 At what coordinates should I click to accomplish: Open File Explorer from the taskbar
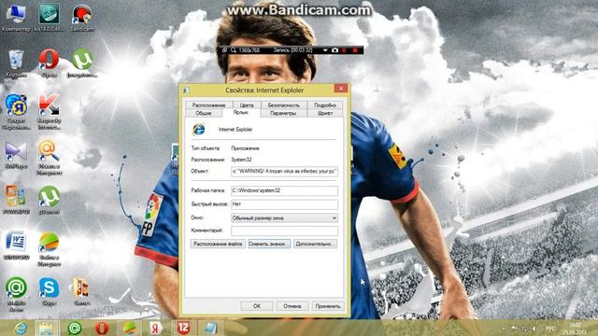[46, 328]
